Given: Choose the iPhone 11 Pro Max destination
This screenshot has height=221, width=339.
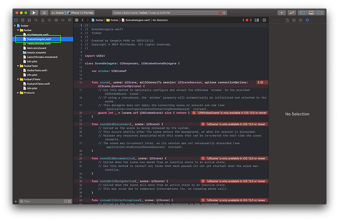Looking at the screenshot, I should 81,13.
